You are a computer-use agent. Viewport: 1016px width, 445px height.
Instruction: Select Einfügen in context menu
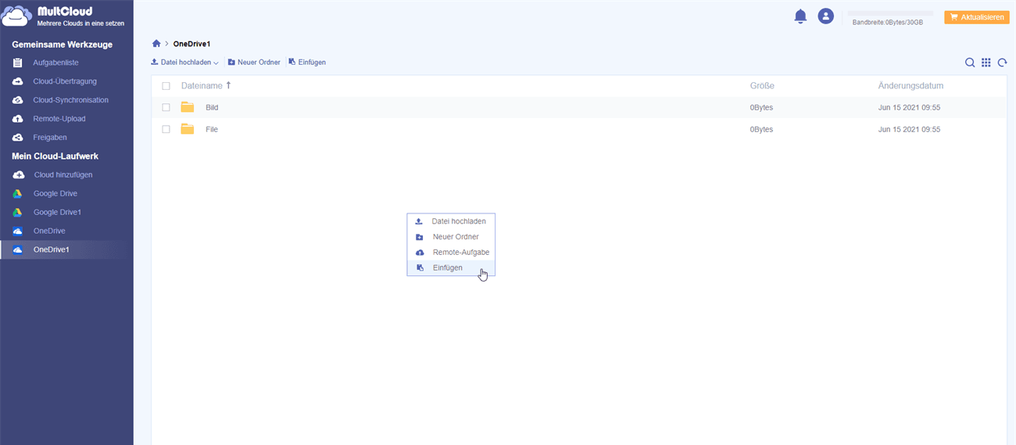[x=451, y=267]
